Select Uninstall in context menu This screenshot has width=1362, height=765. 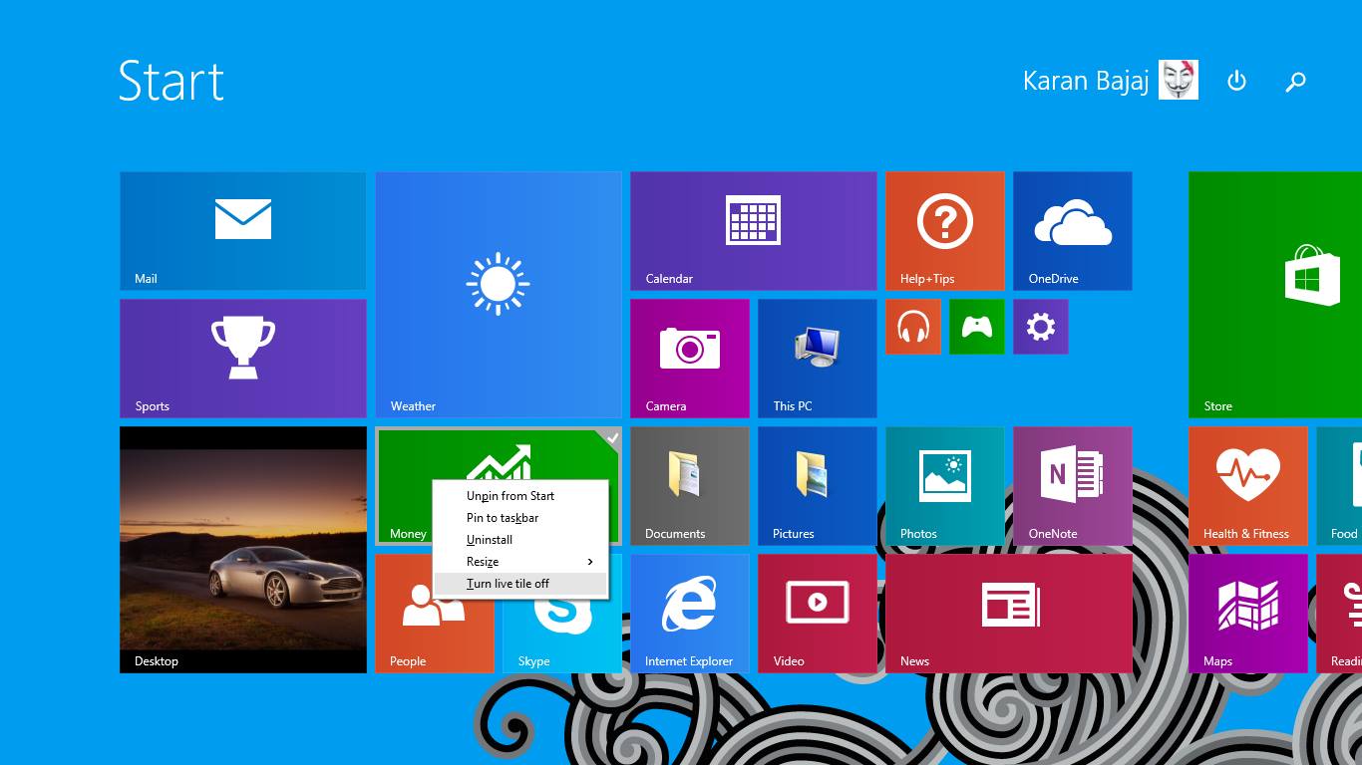(x=520, y=540)
